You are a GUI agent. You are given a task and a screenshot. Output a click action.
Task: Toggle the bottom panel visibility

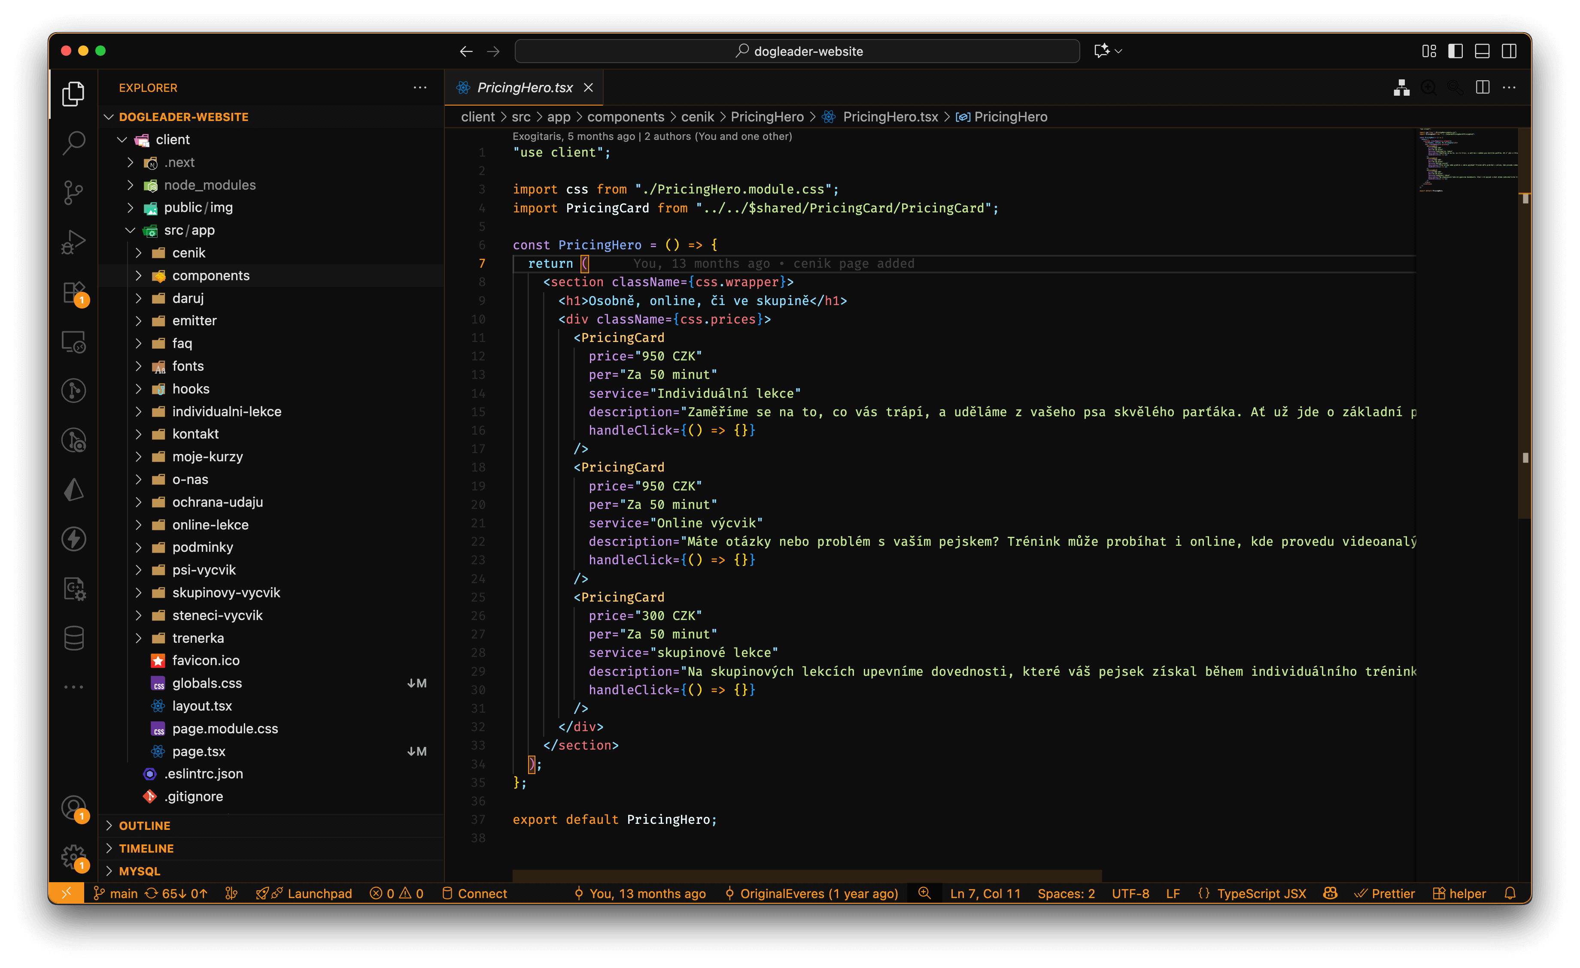tap(1482, 51)
